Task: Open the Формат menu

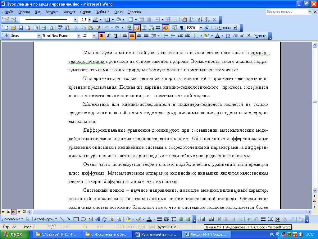Action: click(69, 12)
